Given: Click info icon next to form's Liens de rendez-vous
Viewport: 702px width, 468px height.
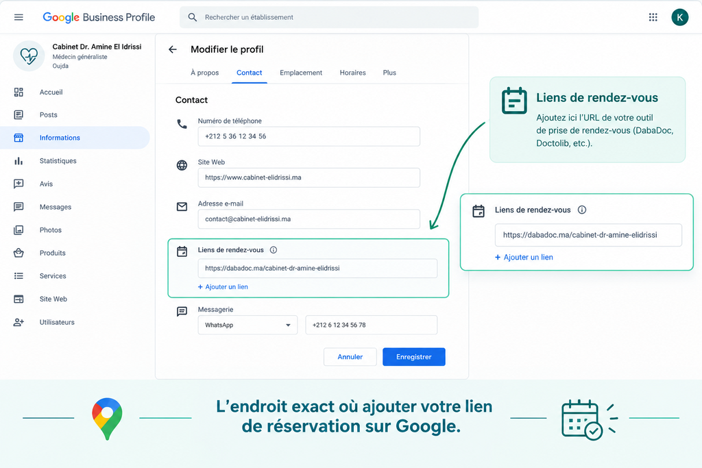Looking at the screenshot, I should click(273, 250).
